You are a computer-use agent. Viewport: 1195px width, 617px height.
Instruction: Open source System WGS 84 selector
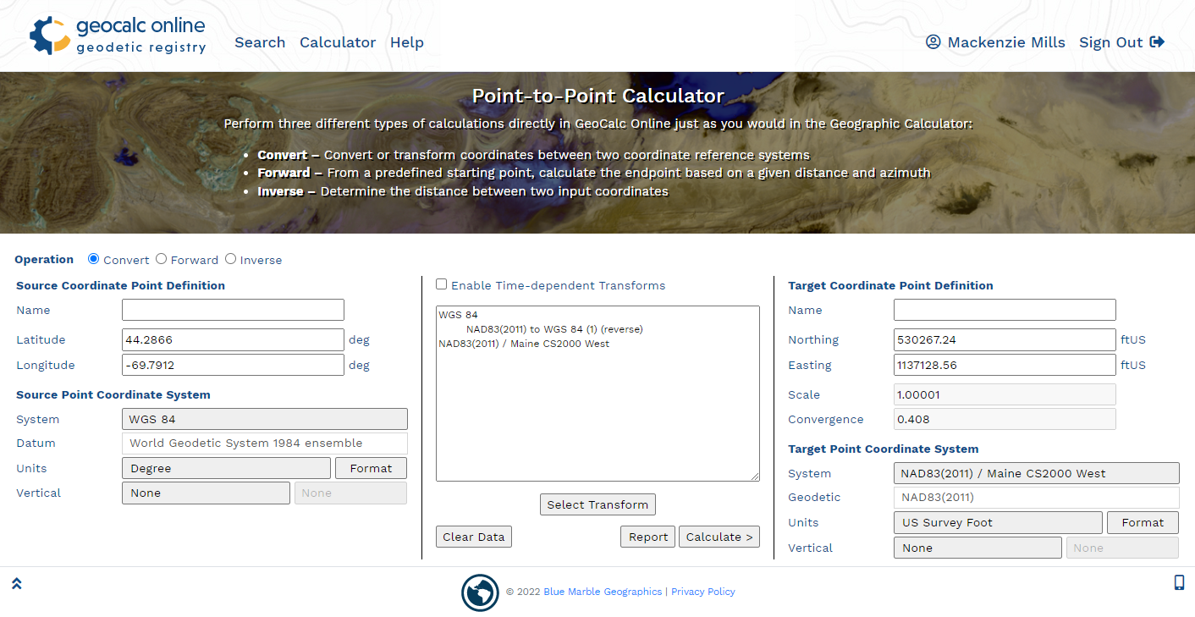(x=265, y=419)
